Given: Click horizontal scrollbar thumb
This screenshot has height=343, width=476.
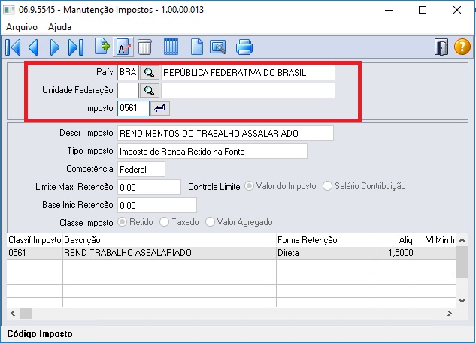Looking at the screenshot, I should (x=26, y=313).
